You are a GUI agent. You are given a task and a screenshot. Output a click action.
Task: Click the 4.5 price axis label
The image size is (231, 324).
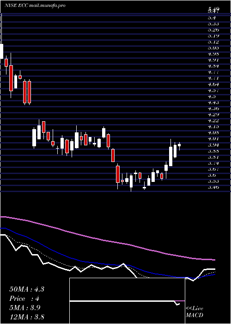[212, 96]
